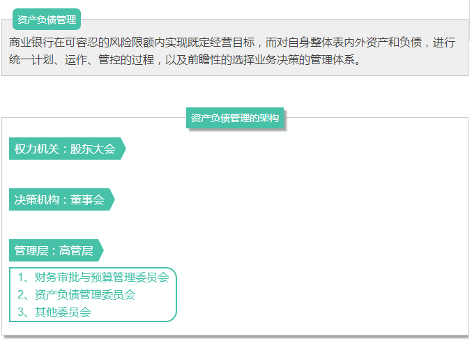Click the green 资产负债管理 title tag
Viewport: 472px width, 341px height.
click(47, 20)
